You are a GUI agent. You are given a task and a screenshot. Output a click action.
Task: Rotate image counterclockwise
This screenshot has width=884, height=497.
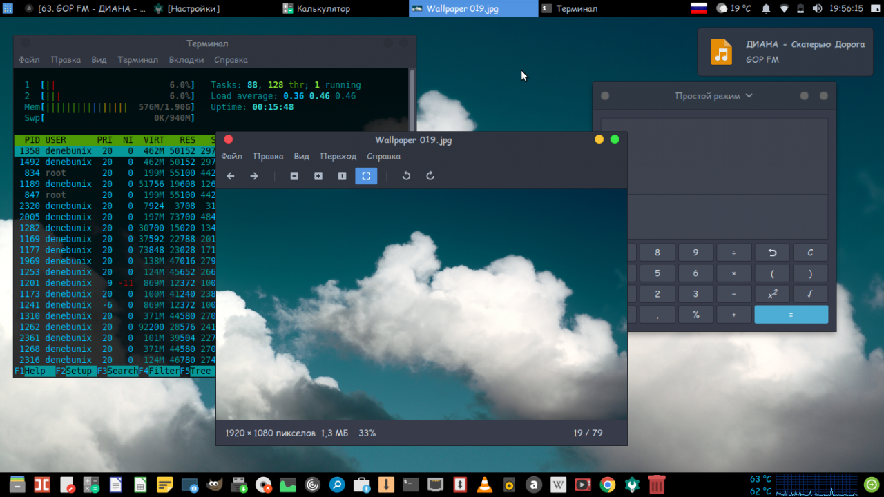(x=406, y=176)
